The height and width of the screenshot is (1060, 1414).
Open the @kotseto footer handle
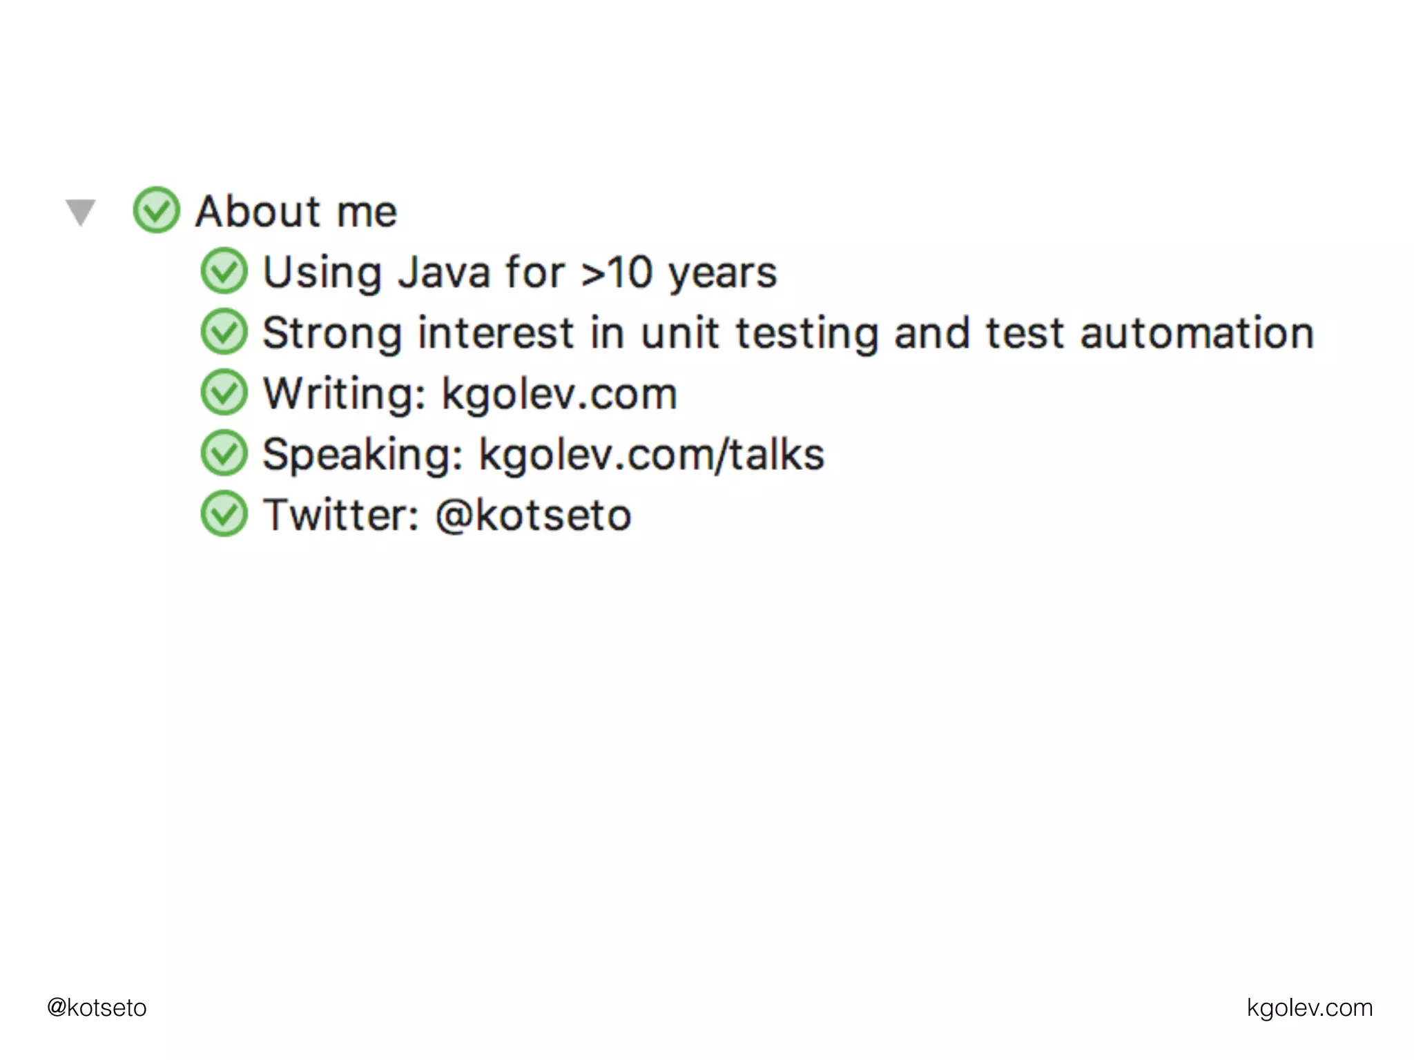coord(97,1008)
